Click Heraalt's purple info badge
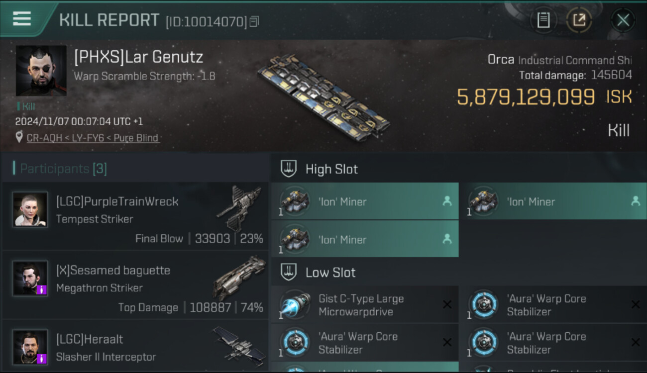 [41, 358]
